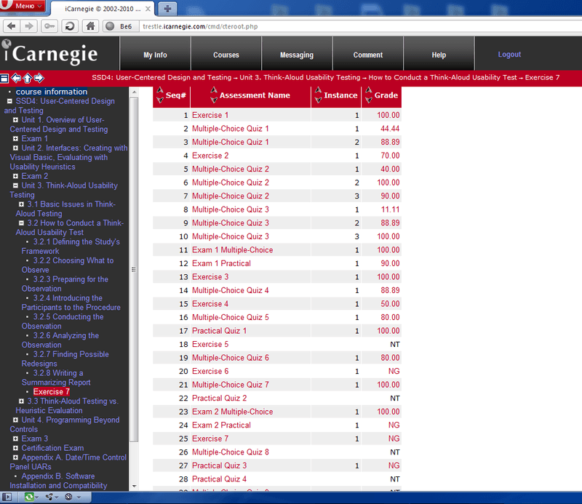Screen dimensions: 582x504
Task: Reload the page with the refresh icon
Action: click(70, 26)
